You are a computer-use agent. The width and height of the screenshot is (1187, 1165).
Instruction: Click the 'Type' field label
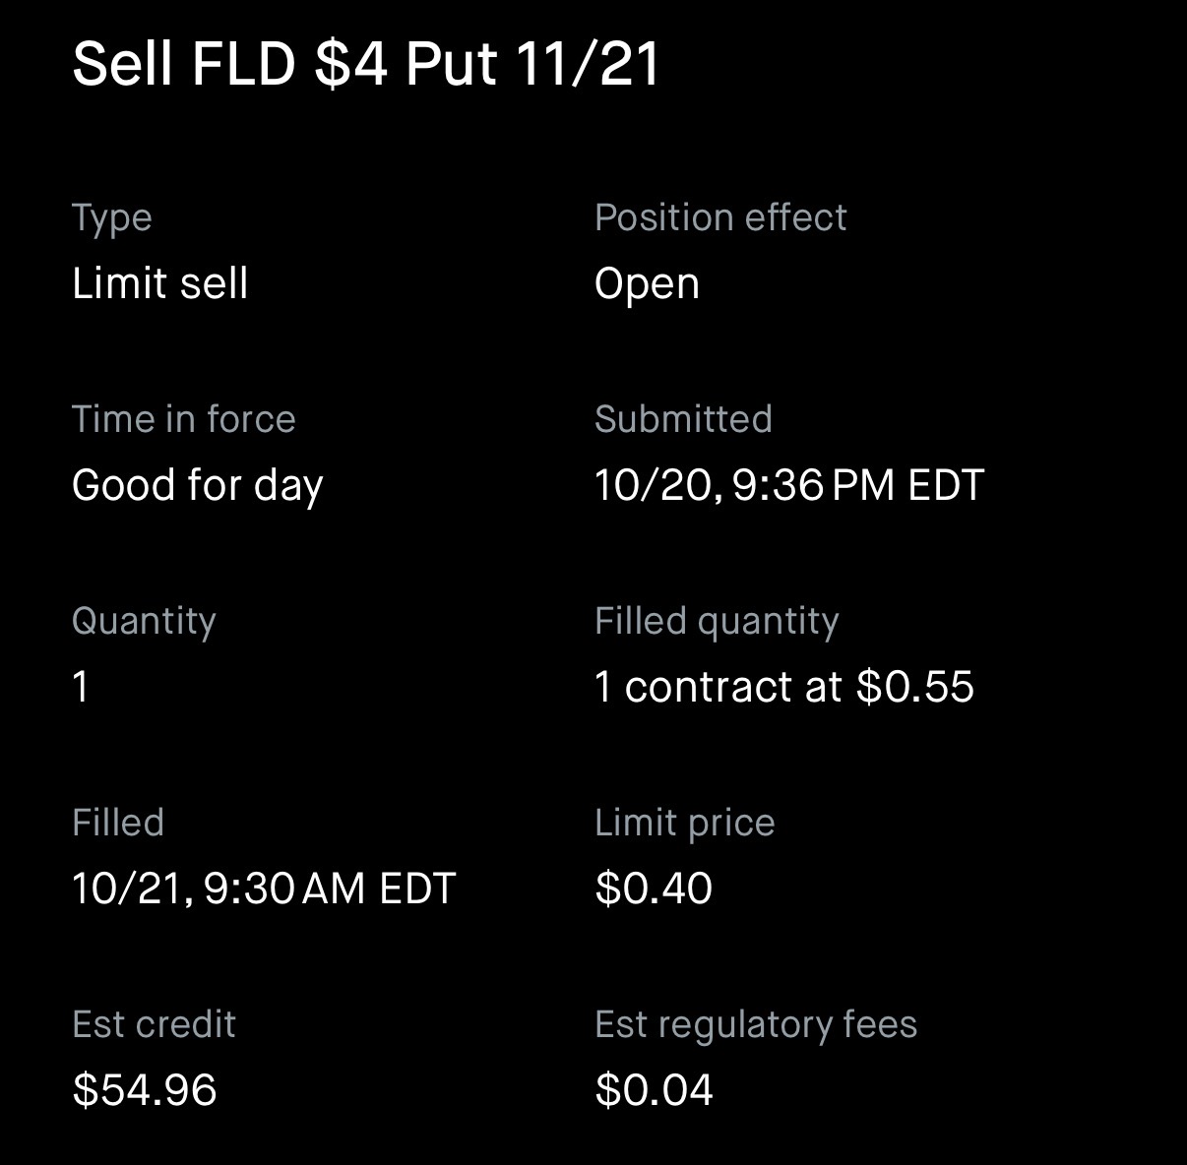click(x=112, y=217)
